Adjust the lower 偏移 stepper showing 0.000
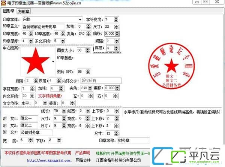 point(117,88)
